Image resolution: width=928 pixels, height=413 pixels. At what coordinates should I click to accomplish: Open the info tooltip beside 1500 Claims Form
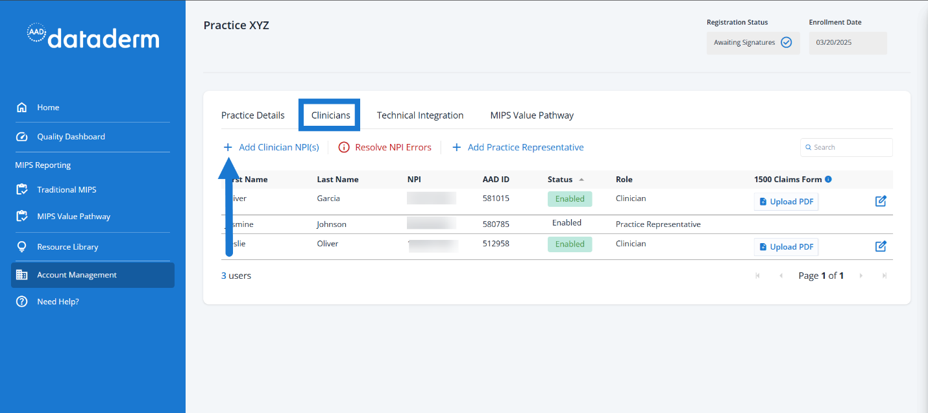(x=827, y=179)
